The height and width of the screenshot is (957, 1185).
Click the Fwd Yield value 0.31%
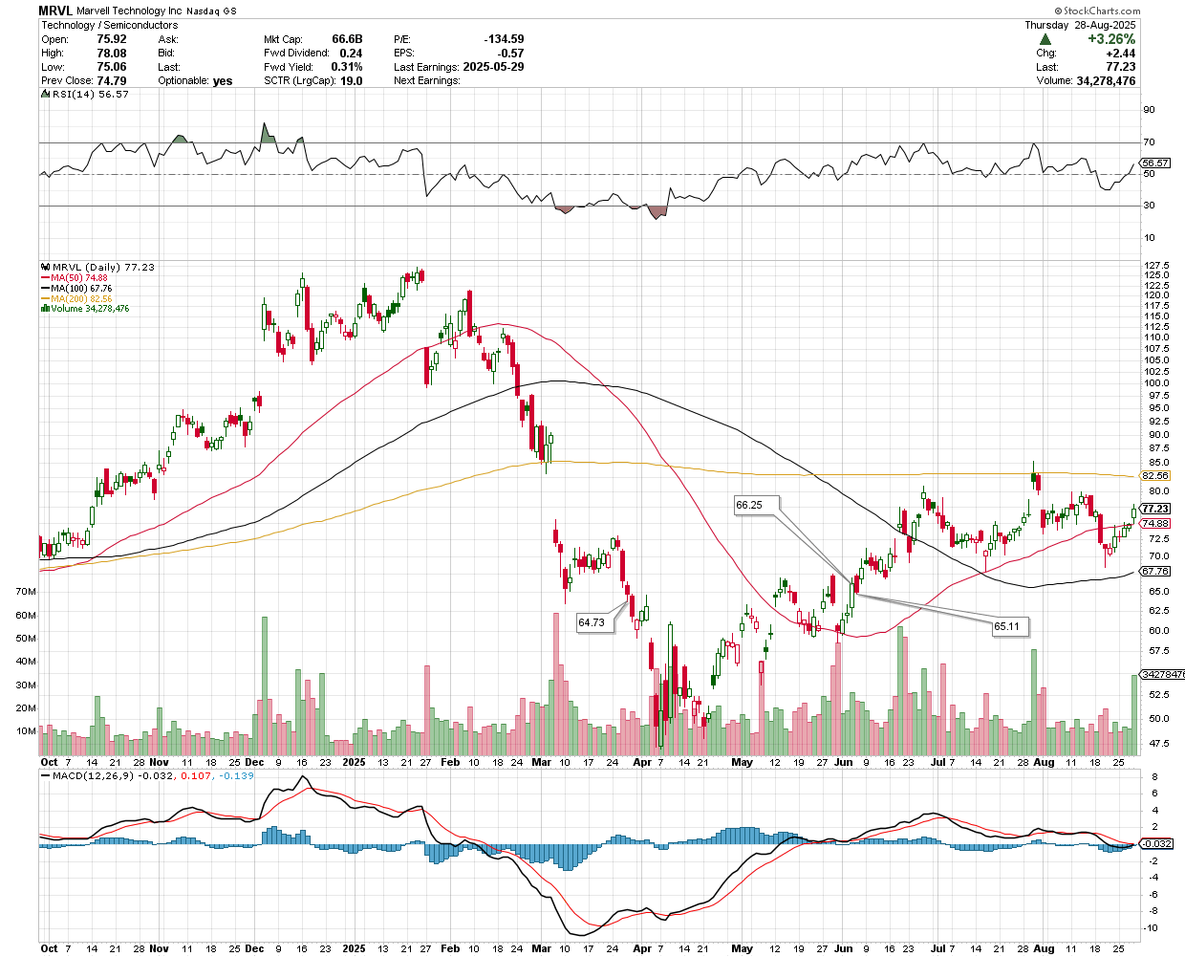(347, 67)
